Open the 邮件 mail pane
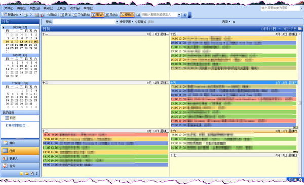Screen dimensions: 304x185 (20, 143)
